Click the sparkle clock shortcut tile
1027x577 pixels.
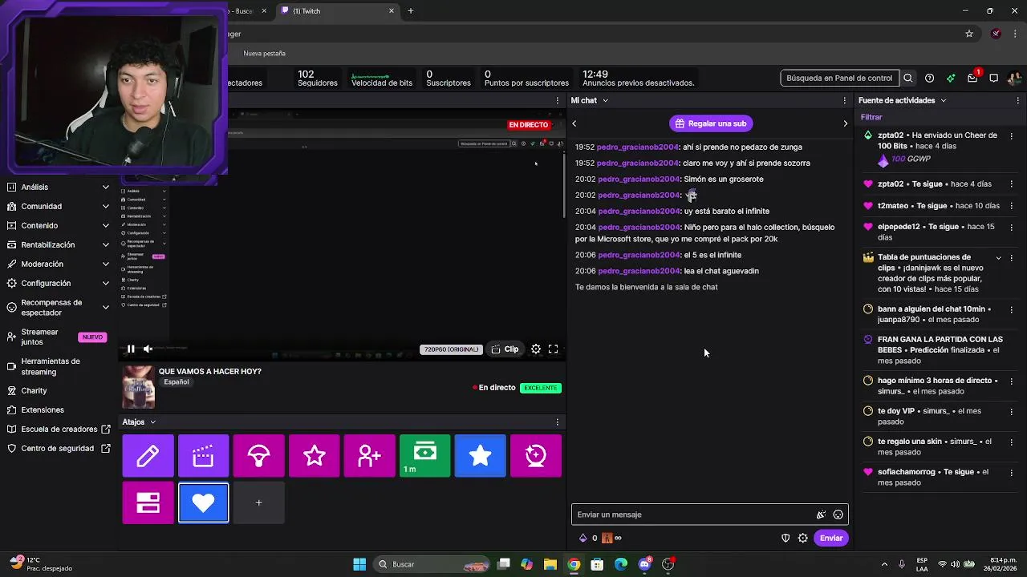click(535, 456)
